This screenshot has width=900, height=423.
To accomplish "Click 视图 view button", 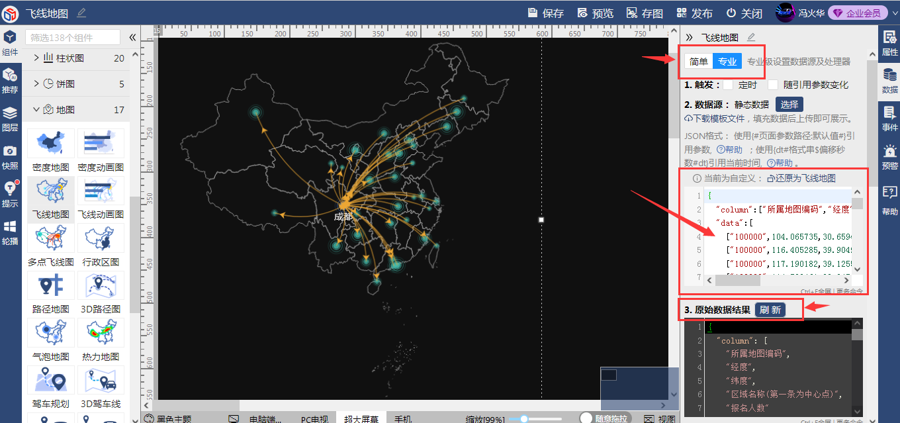I will [660, 419].
